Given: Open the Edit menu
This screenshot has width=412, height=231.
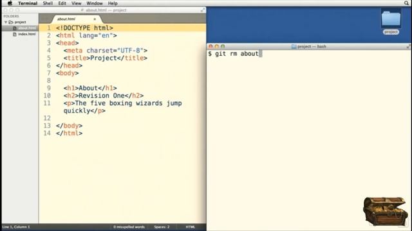Looking at the screenshot, I should tap(62, 3).
